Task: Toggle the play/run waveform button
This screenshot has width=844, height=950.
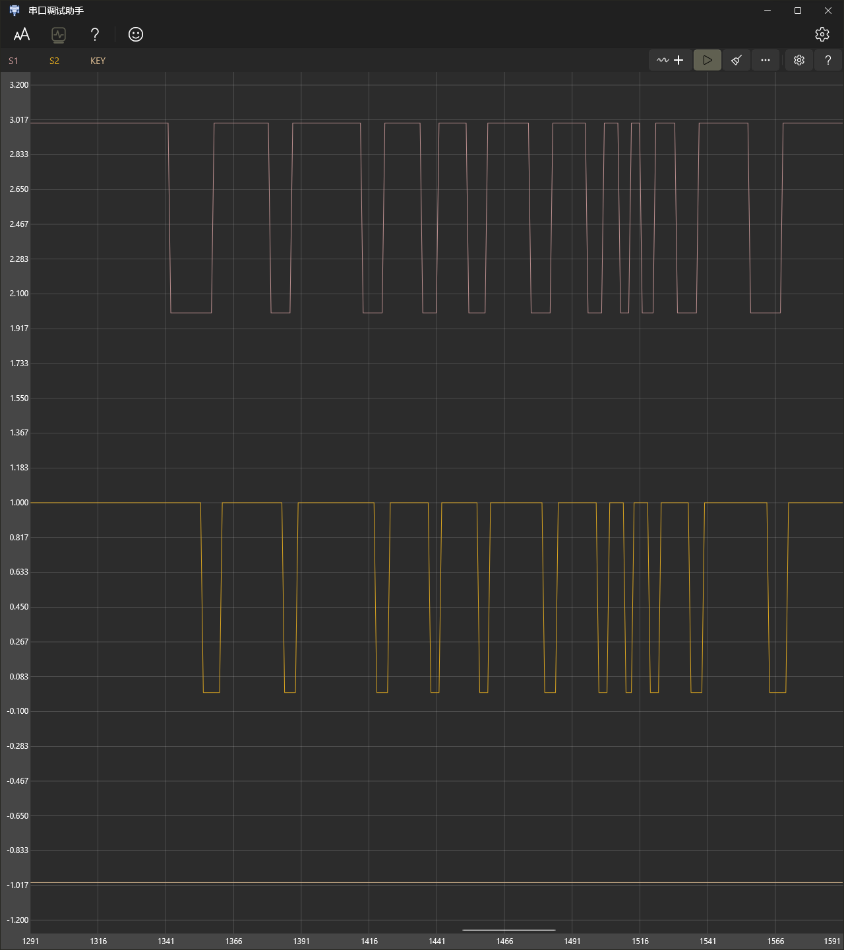Action: (708, 60)
